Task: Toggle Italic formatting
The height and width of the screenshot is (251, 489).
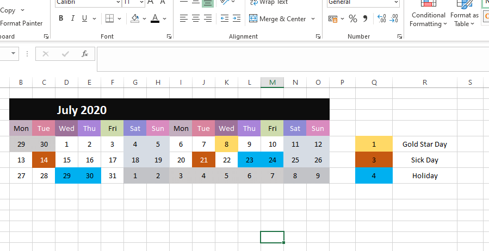Action: point(73,18)
